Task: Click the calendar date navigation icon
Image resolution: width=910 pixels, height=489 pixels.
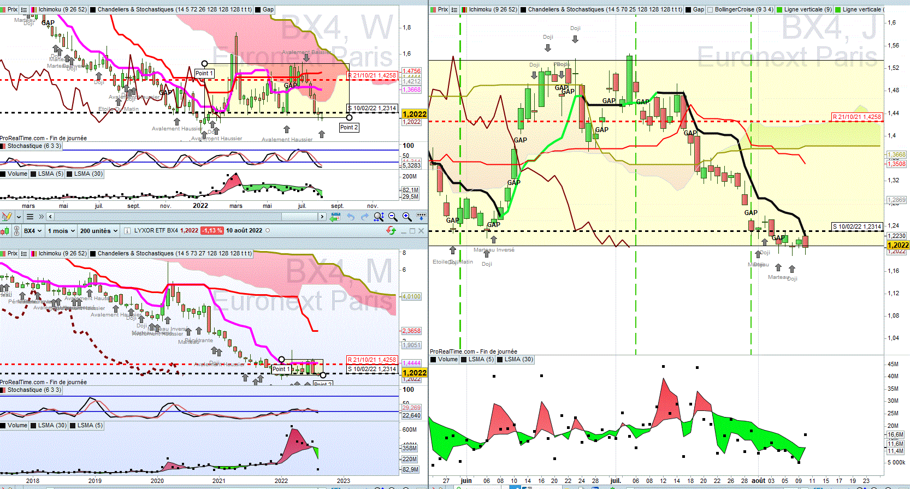Action: (335, 217)
